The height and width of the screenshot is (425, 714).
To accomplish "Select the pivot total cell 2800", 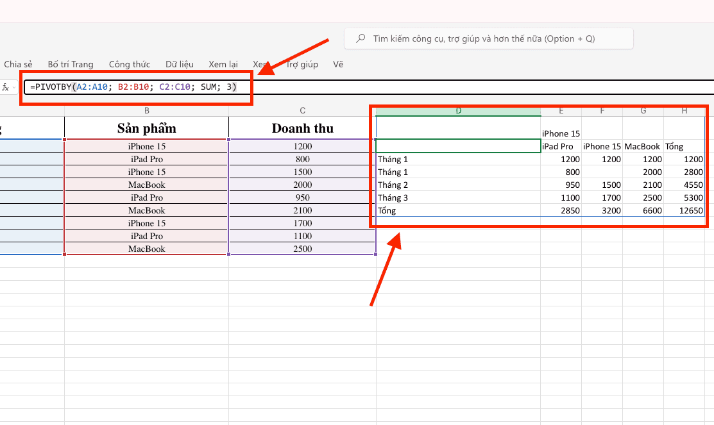I will point(684,172).
